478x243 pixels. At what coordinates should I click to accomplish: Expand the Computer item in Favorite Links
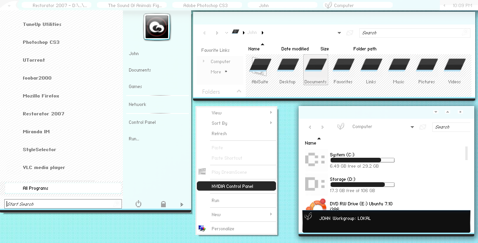[203, 61]
